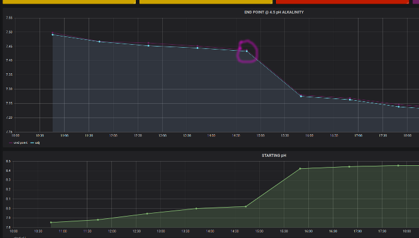Screen dimensions: 419x238
Task: Click the 12:00 x-axis label on starting pH chart
Action: tap(112, 231)
